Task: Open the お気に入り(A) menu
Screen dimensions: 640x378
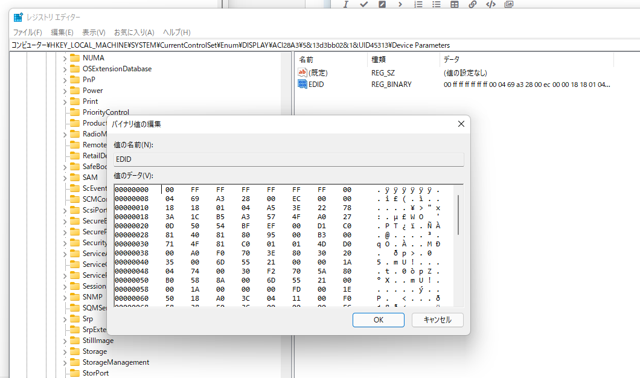Action: pyautogui.click(x=134, y=32)
